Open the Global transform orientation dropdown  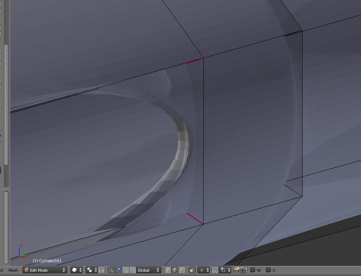(149, 270)
